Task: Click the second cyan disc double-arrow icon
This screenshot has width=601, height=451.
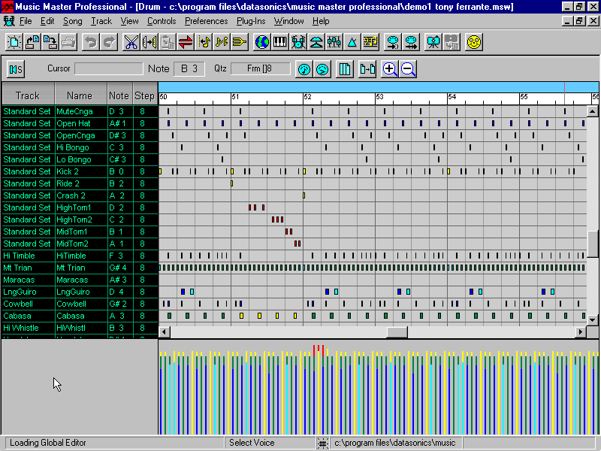Action: pos(410,42)
